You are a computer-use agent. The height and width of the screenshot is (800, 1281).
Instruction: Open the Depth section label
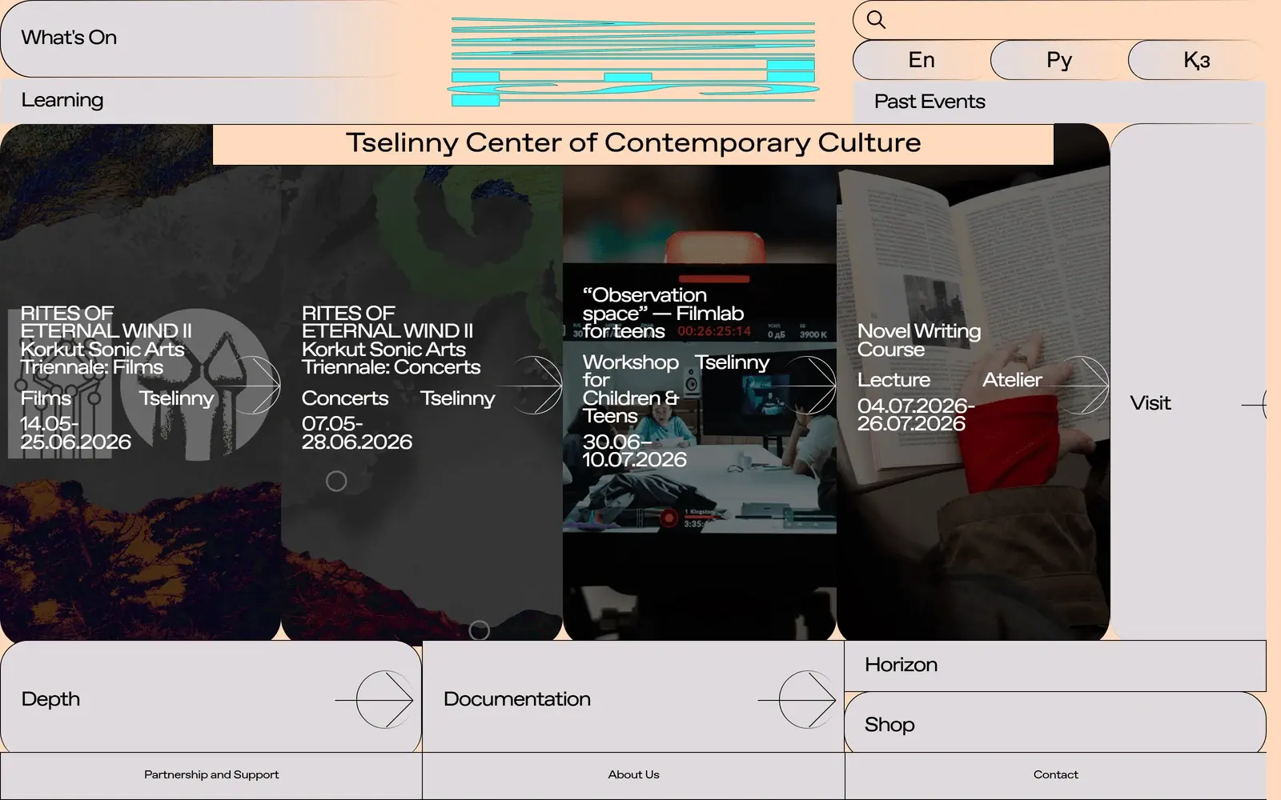(51, 699)
